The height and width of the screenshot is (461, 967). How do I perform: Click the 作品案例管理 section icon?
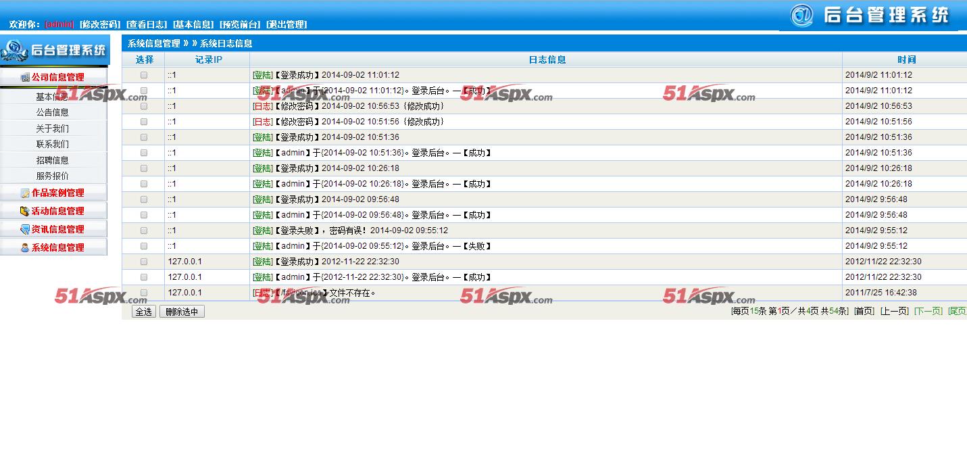[x=25, y=193]
